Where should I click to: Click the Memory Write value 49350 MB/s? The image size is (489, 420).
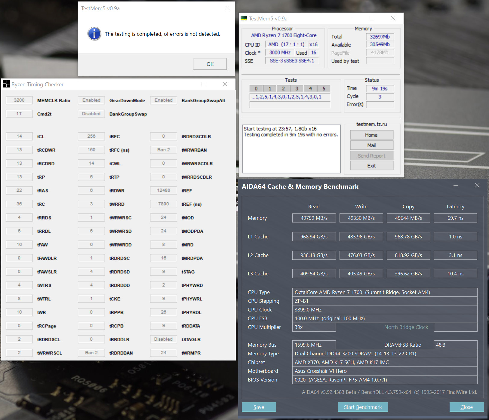[361, 218]
